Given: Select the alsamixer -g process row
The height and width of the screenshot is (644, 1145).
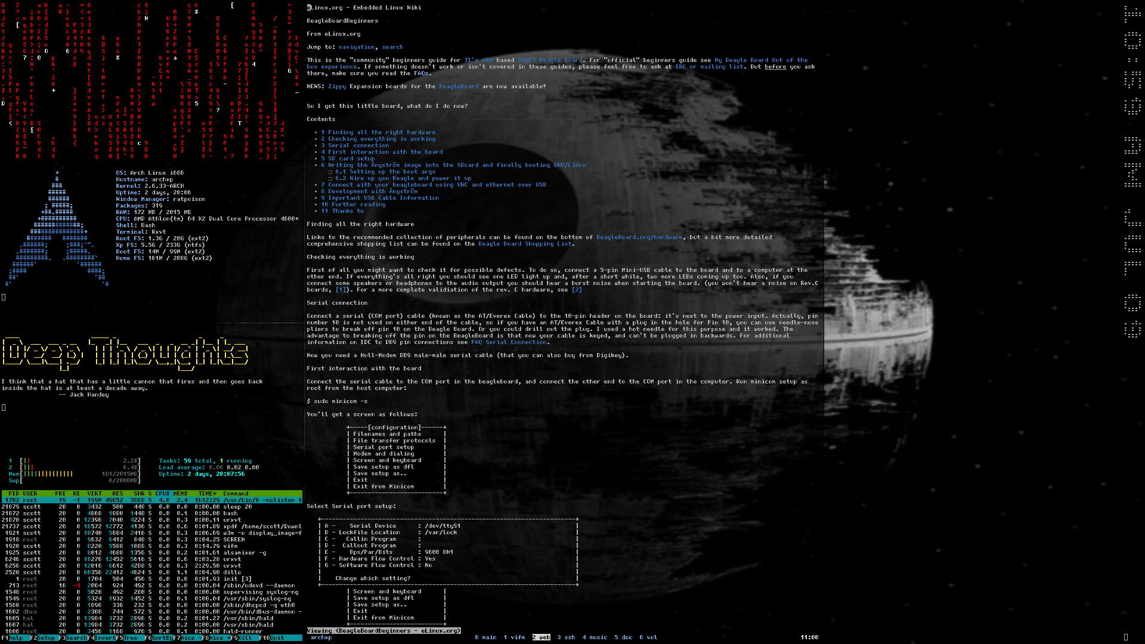Looking at the screenshot, I should 151,553.
